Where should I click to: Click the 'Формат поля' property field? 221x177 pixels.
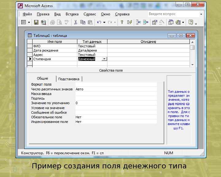(x=116, y=85)
